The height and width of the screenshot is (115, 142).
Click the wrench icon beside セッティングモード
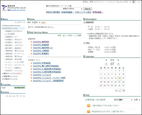[x=133, y=2]
